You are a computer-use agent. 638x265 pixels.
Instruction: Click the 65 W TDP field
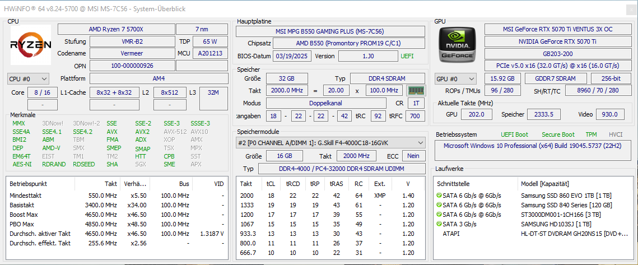[210, 41]
